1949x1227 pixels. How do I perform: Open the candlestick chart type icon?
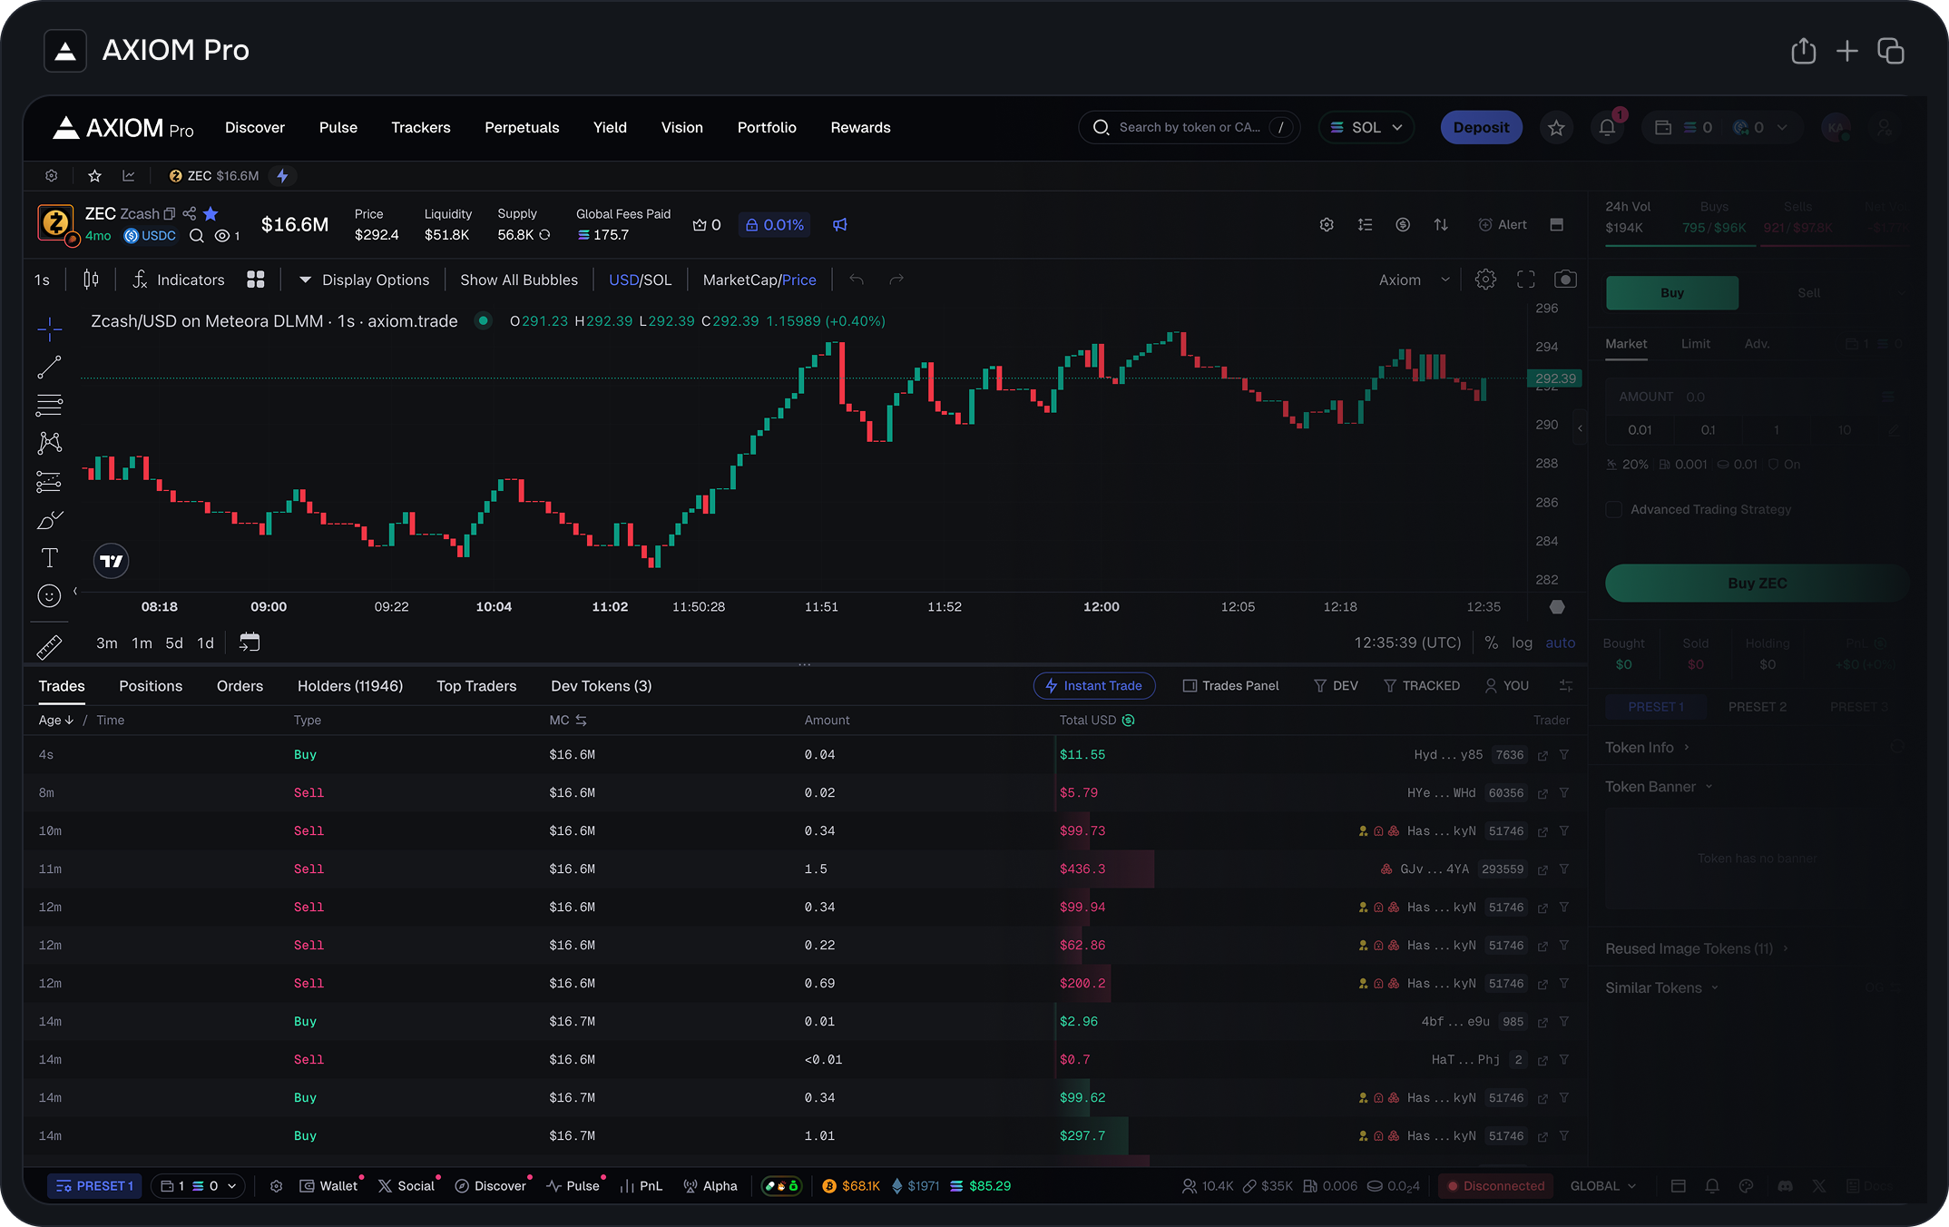coord(91,280)
